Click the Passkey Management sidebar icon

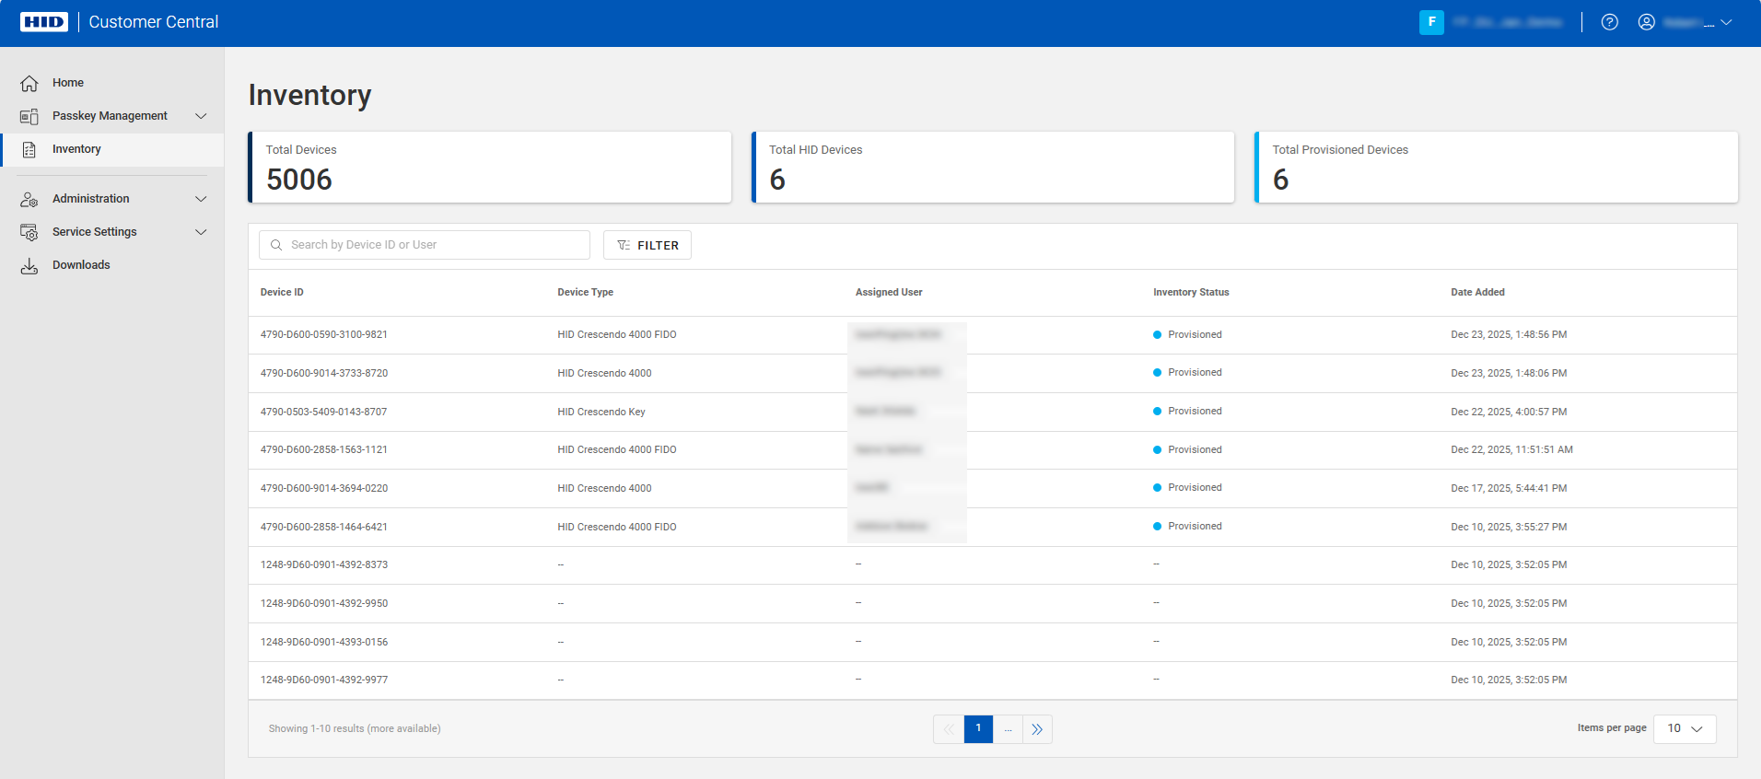point(29,116)
